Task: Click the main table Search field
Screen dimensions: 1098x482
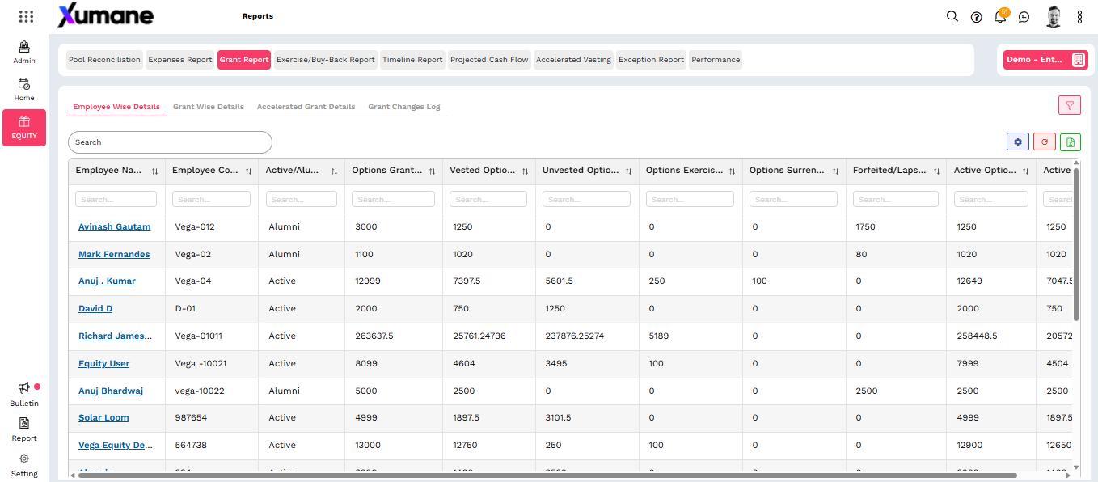Action: click(170, 142)
